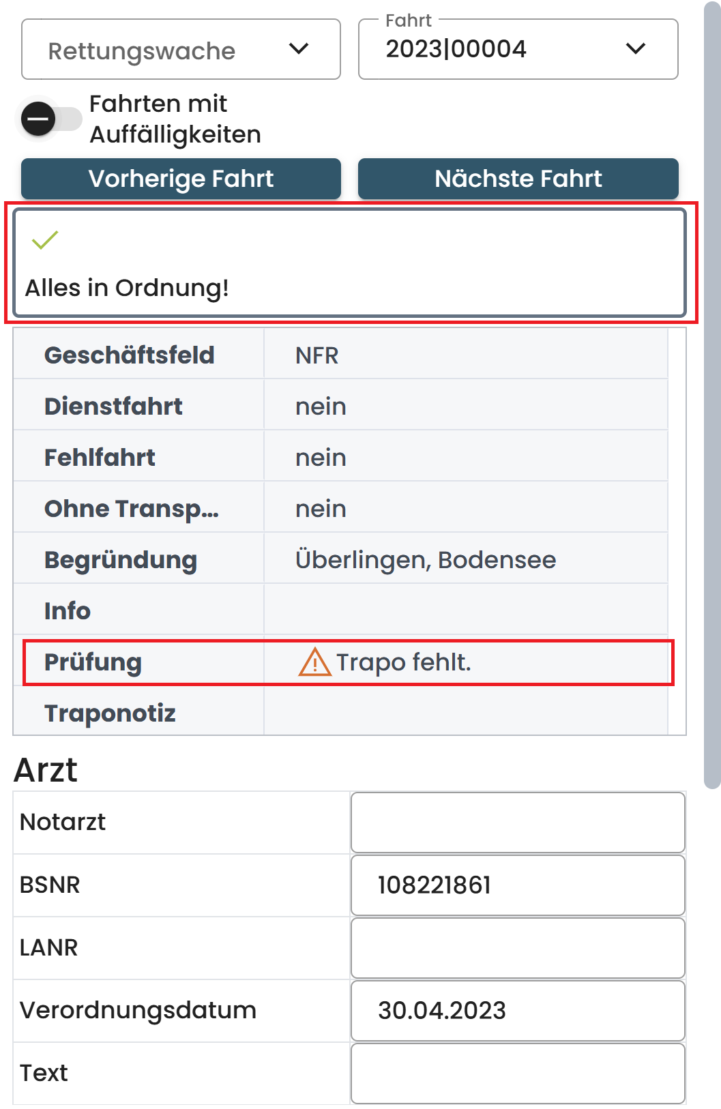Click the empty LANR input field
Viewport: 721px width, 1109px height.
coord(516,947)
